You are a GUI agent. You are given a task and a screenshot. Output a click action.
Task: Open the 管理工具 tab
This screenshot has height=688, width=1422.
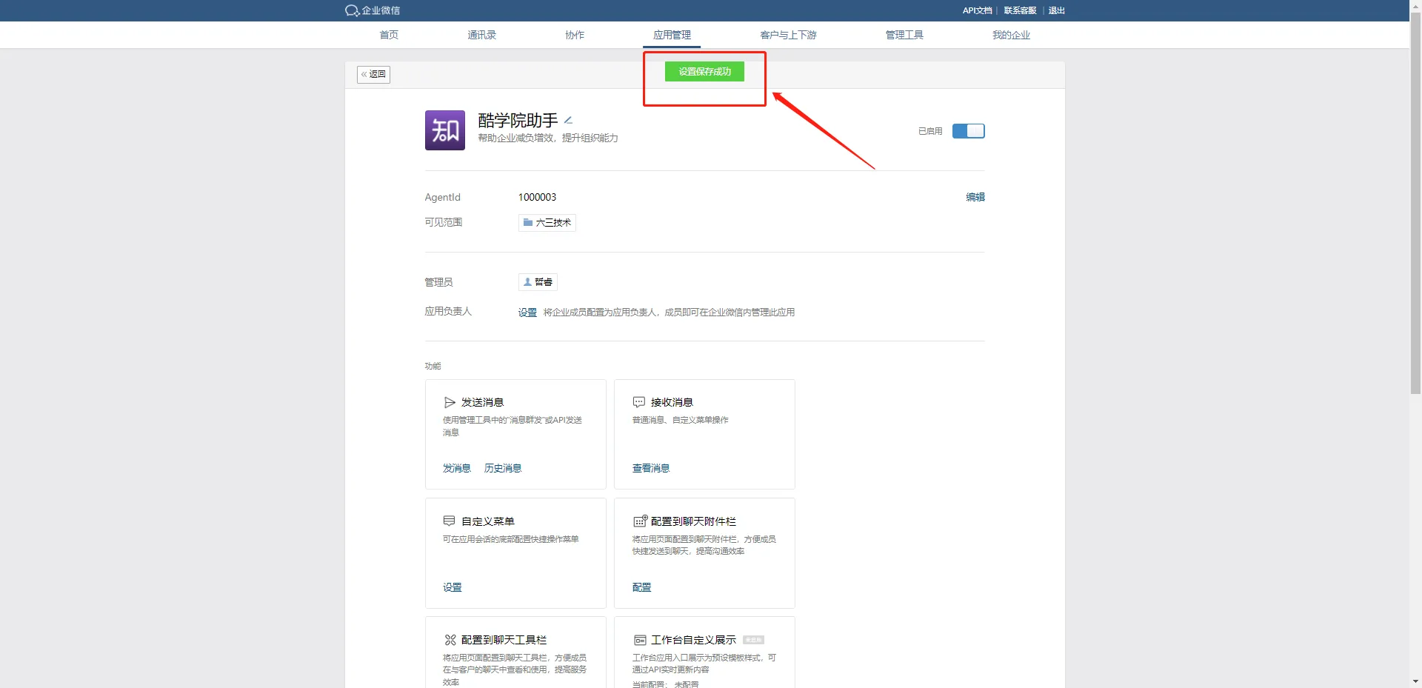(x=904, y=35)
